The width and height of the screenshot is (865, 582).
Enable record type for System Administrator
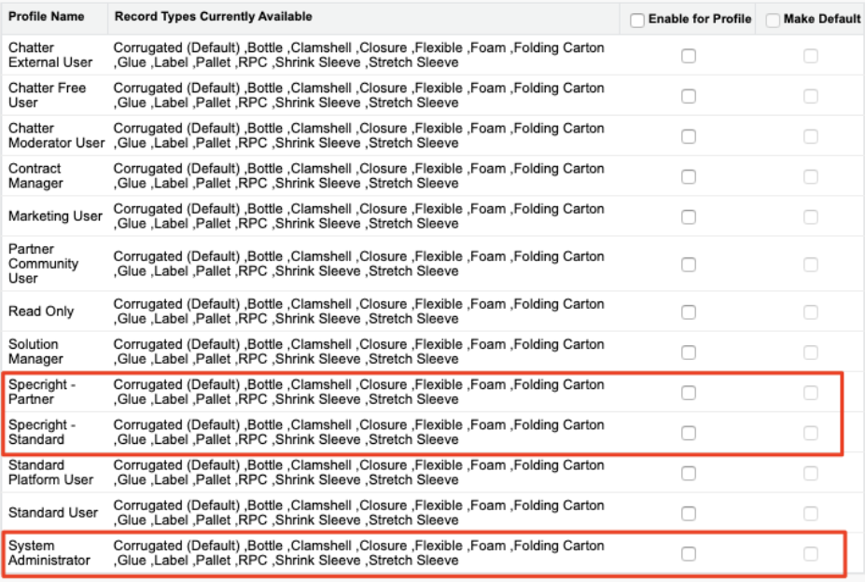coord(688,553)
